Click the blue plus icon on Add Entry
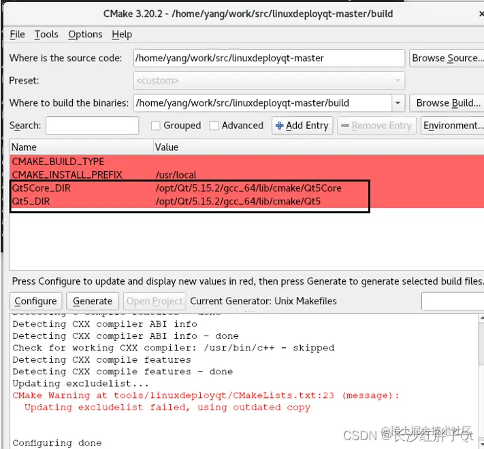The height and width of the screenshot is (449, 484). 279,126
